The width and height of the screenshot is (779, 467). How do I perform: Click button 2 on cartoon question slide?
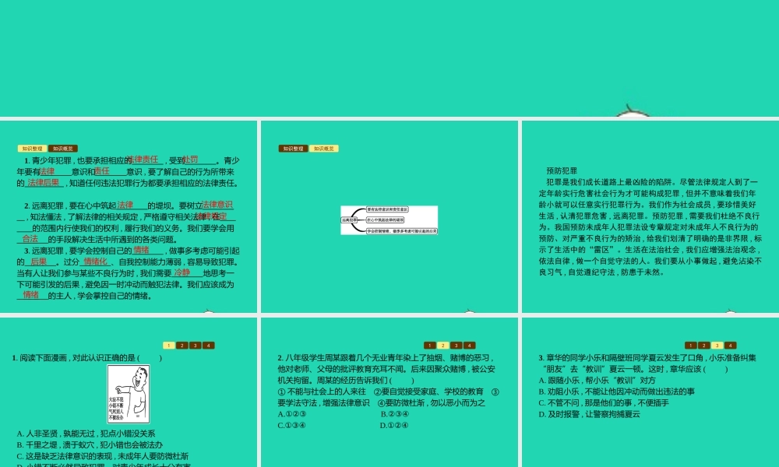point(182,346)
